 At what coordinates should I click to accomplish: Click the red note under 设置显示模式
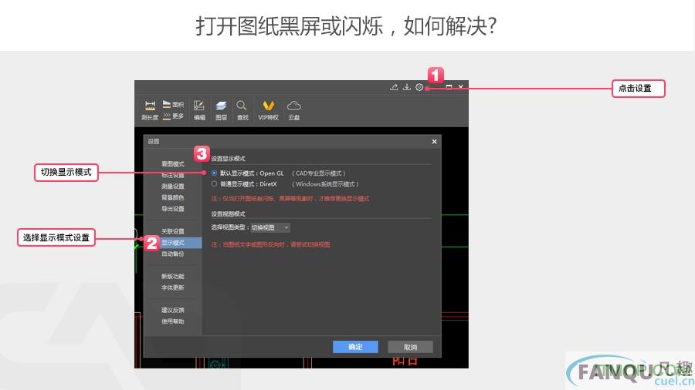290,199
